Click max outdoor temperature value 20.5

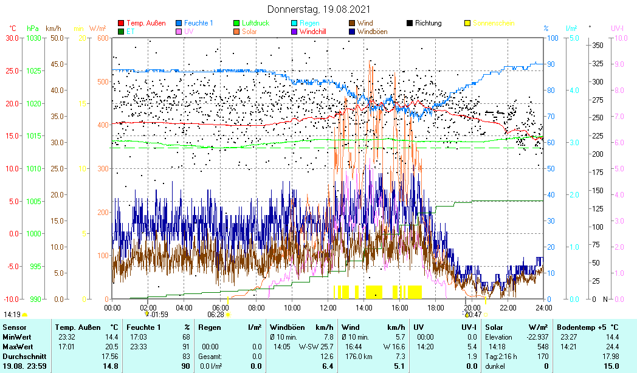111,347
